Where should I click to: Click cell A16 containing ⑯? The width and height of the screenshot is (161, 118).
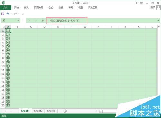pyautogui.click(x=8, y=90)
